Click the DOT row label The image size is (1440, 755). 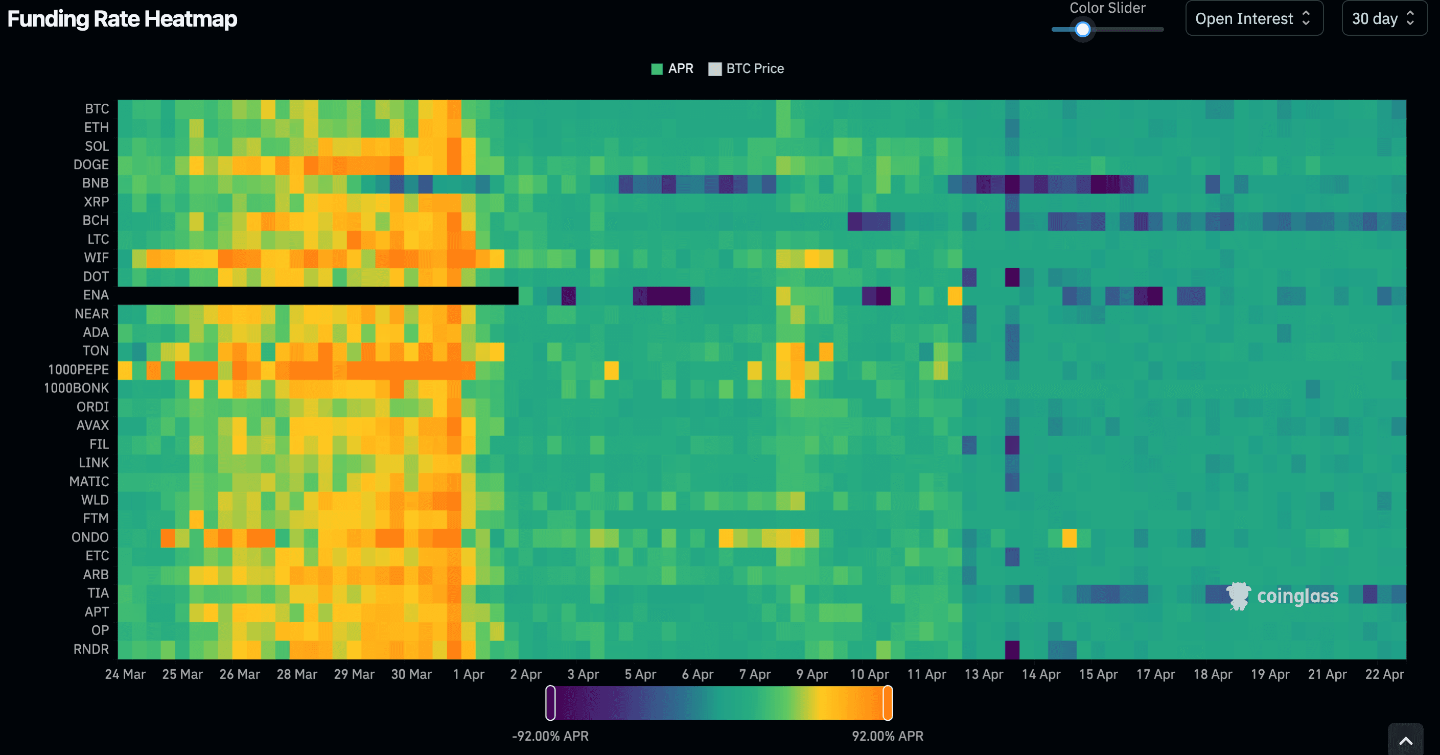[96, 276]
